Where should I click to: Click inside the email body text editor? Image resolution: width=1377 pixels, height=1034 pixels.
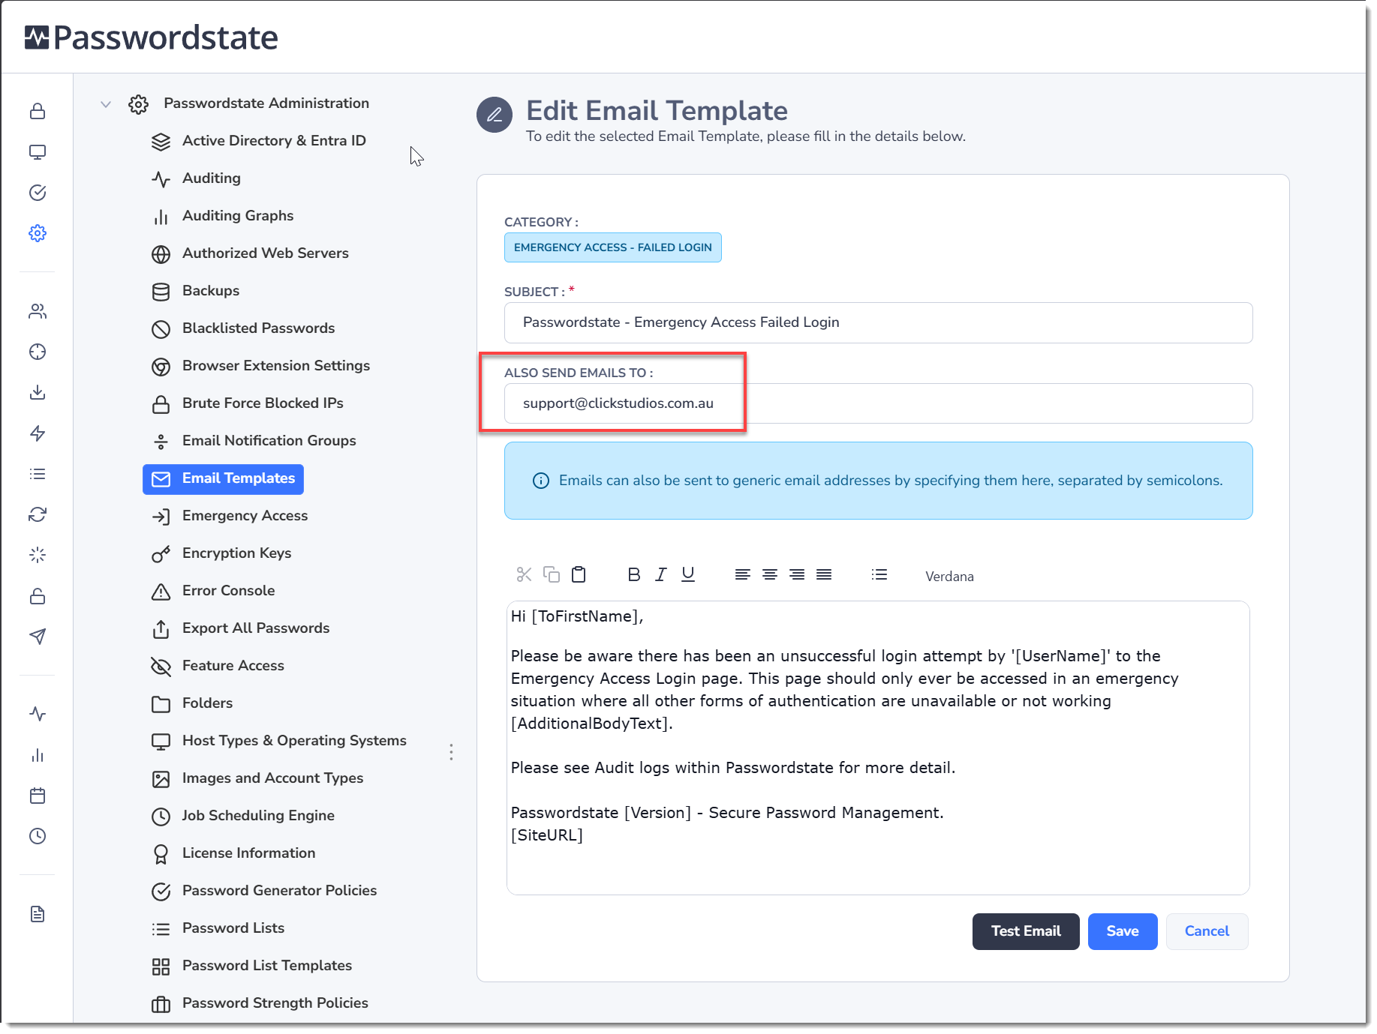tap(878, 748)
